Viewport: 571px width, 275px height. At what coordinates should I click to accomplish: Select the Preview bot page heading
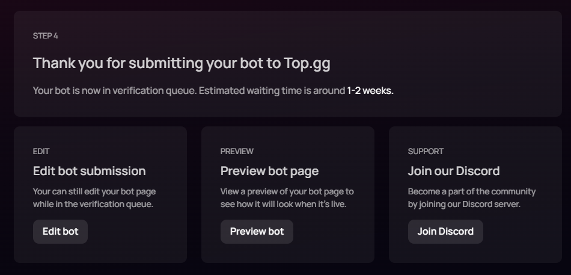pyautogui.click(x=269, y=171)
